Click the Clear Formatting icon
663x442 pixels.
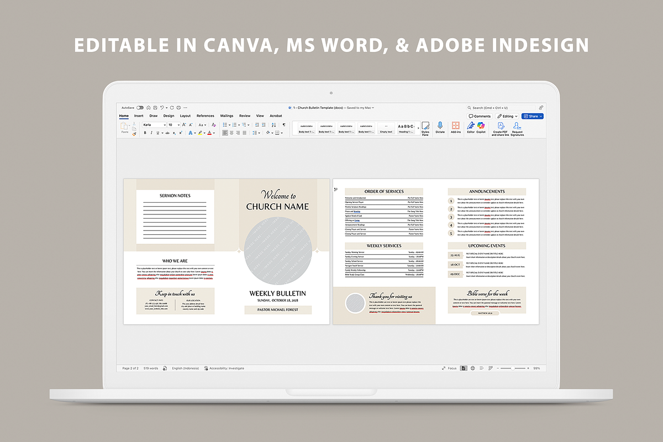click(214, 125)
